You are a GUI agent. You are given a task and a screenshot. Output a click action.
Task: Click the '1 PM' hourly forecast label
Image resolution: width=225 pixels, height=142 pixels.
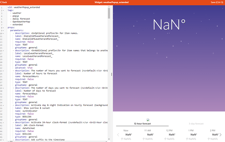click(191, 131)
